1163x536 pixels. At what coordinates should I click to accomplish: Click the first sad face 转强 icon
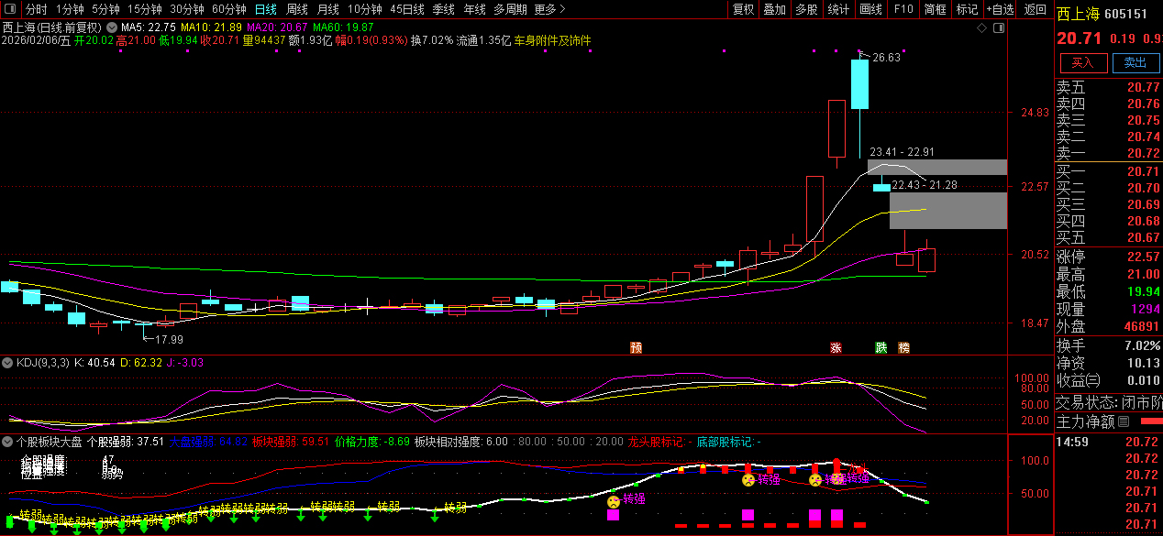[x=613, y=500]
